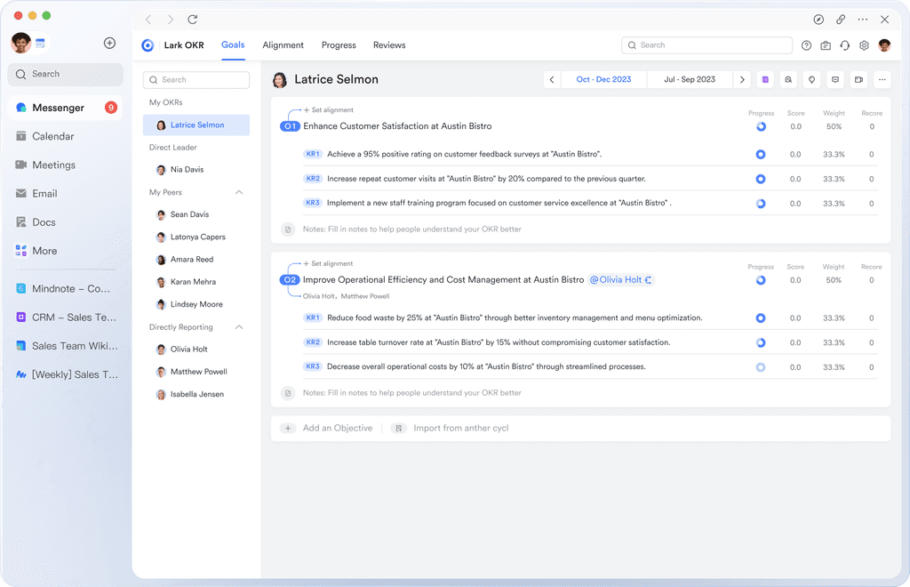
Task: Click the 50% weight value of O2
Action: tap(834, 280)
